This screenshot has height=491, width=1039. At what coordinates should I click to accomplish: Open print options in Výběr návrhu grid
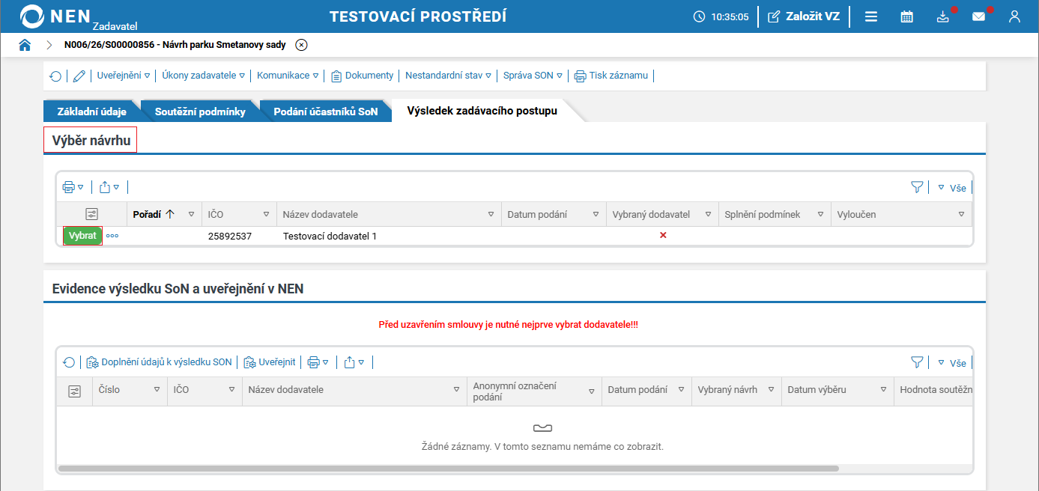point(73,187)
